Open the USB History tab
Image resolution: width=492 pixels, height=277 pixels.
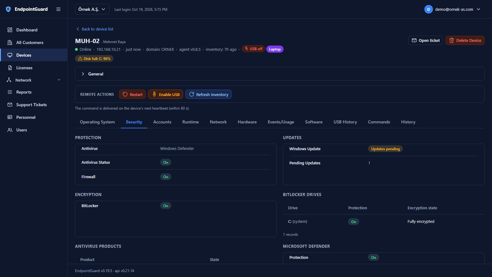(345, 122)
